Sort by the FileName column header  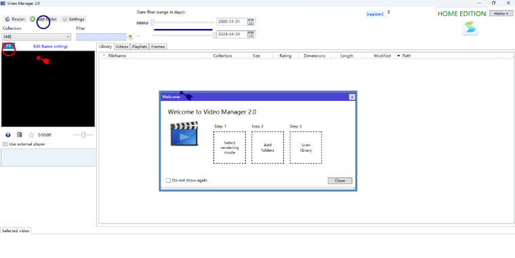point(156,56)
